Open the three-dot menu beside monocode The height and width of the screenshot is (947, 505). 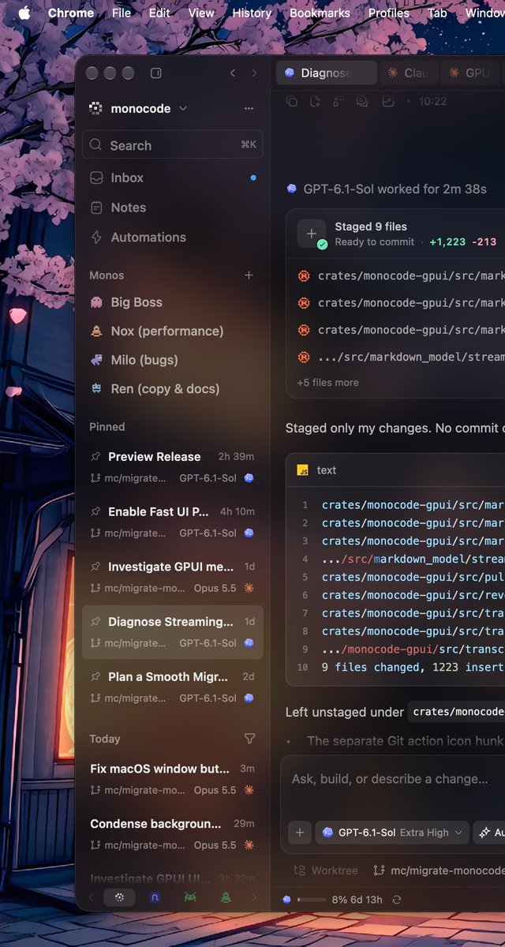click(249, 108)
